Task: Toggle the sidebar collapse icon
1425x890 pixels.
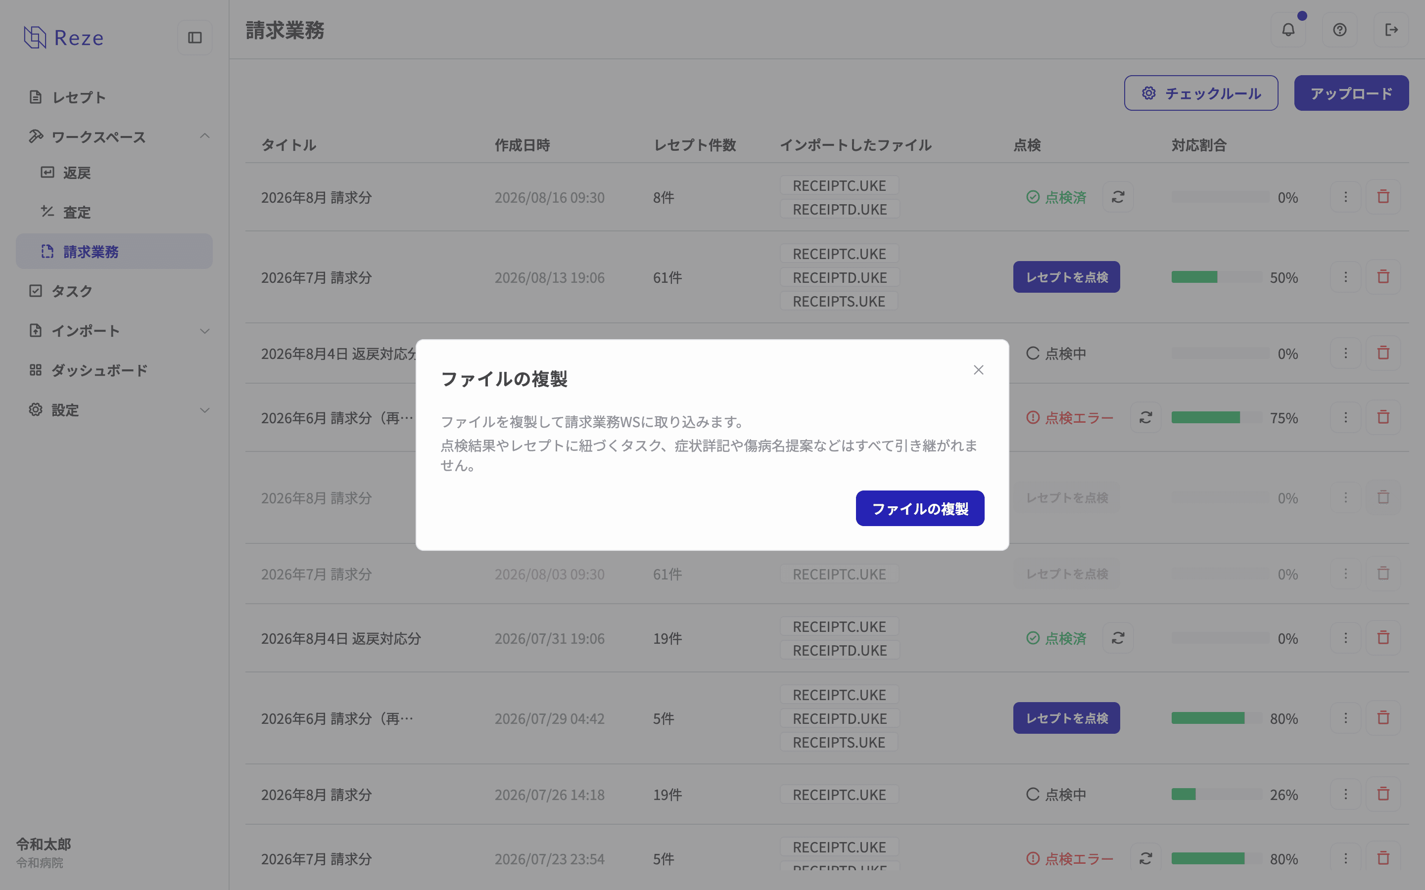Action: (195, 38)
